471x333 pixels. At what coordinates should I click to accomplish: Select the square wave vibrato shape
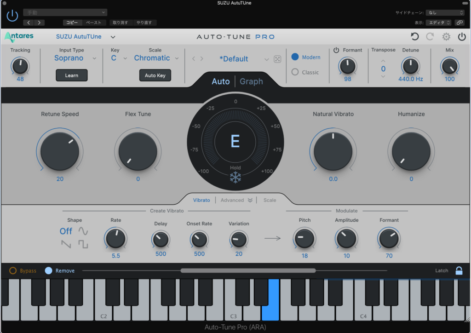[83, 245]
